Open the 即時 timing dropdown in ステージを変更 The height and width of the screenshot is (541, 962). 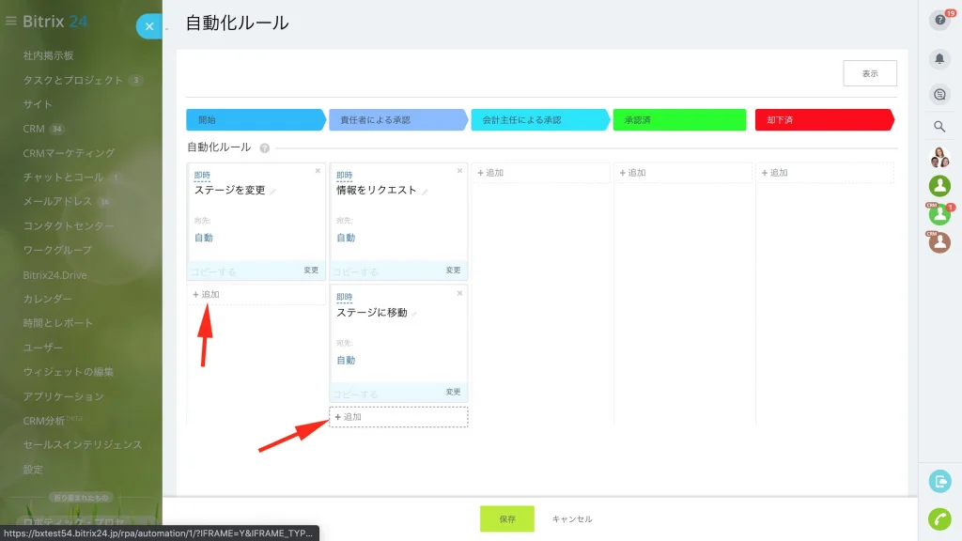pos(202,176)
